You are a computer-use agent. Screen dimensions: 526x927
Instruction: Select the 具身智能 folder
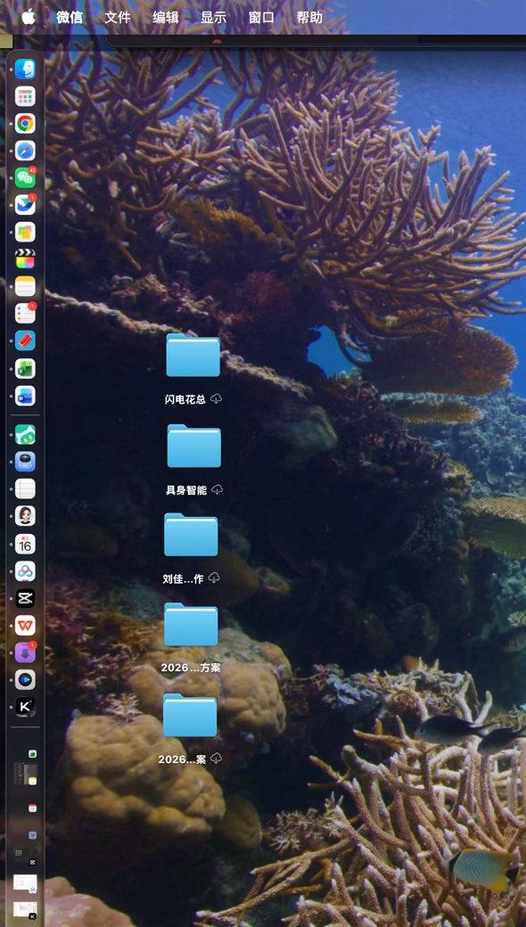click(x=193, y=446)
